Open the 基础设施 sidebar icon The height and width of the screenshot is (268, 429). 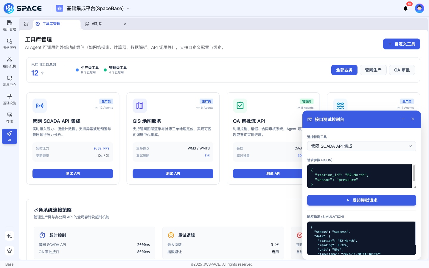click(10, 99)
